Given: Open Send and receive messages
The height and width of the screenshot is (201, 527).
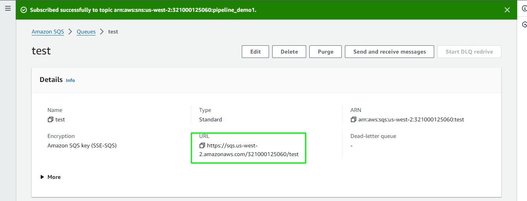Looking at the screenshot, I should 389,52.
